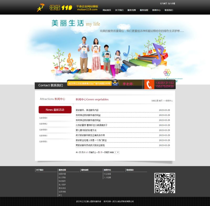Select sidebar item 住家保姆4

coord(43,118)
